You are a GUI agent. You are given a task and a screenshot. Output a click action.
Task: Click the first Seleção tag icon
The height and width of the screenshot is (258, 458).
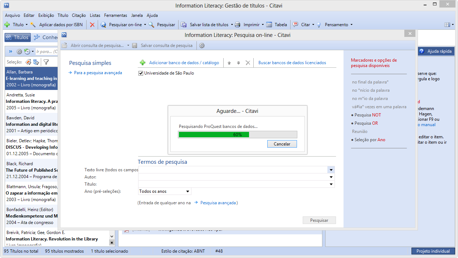pos(28,62)
